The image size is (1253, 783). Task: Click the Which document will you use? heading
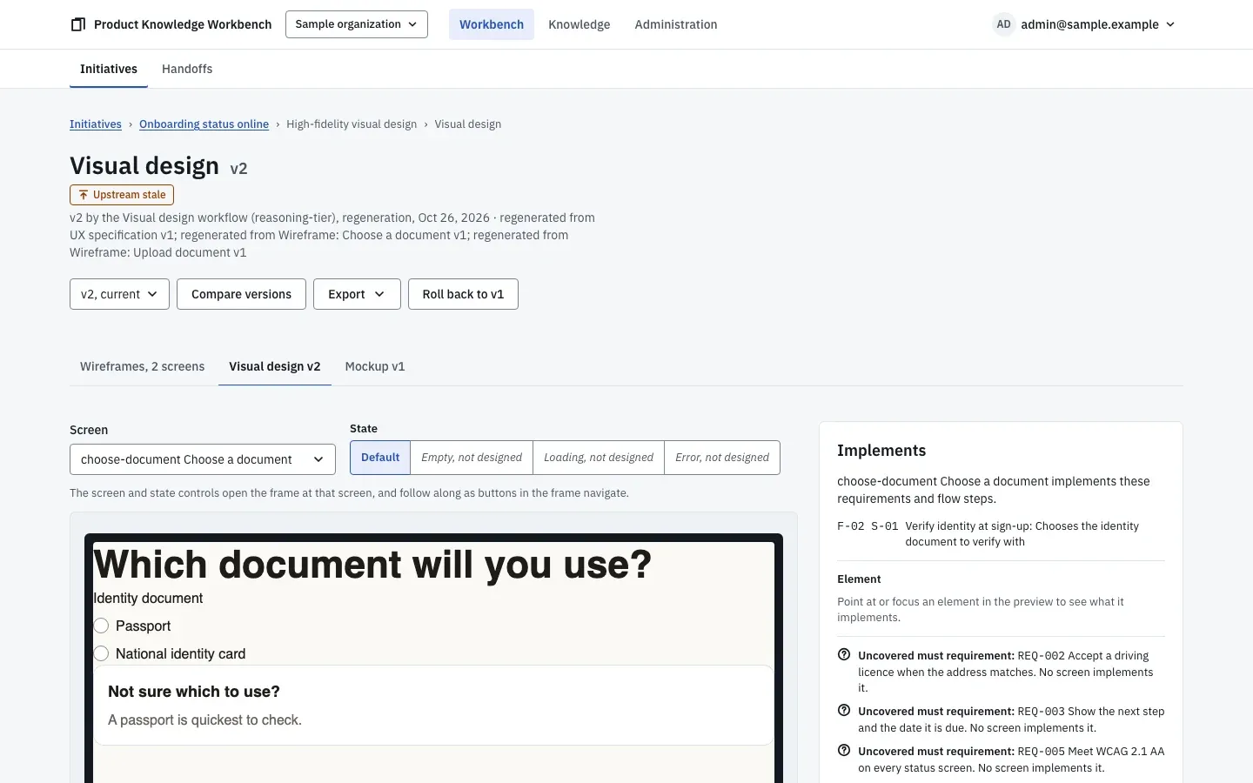click(372, 565)
